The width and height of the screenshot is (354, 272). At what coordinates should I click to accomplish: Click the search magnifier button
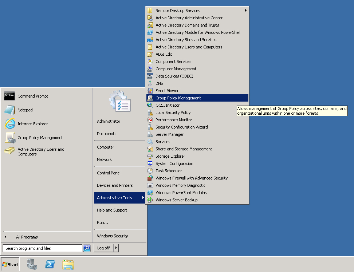pyautogui.click(x=87, y=248)
